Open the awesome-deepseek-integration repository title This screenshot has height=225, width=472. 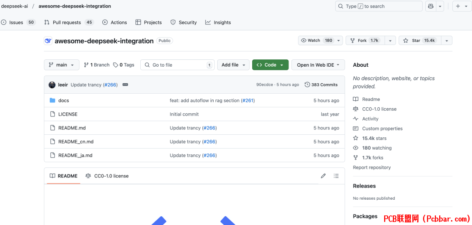pyautogui.click(x=104, y=41)
